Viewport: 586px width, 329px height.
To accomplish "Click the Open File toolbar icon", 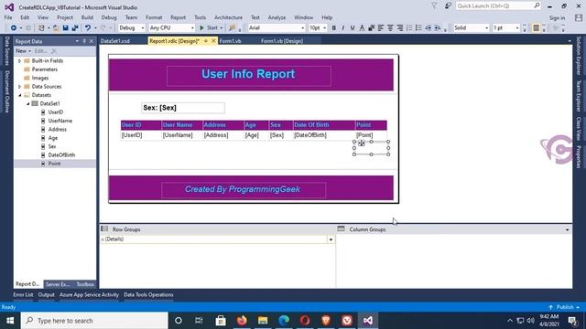I will tap(56, 28).
